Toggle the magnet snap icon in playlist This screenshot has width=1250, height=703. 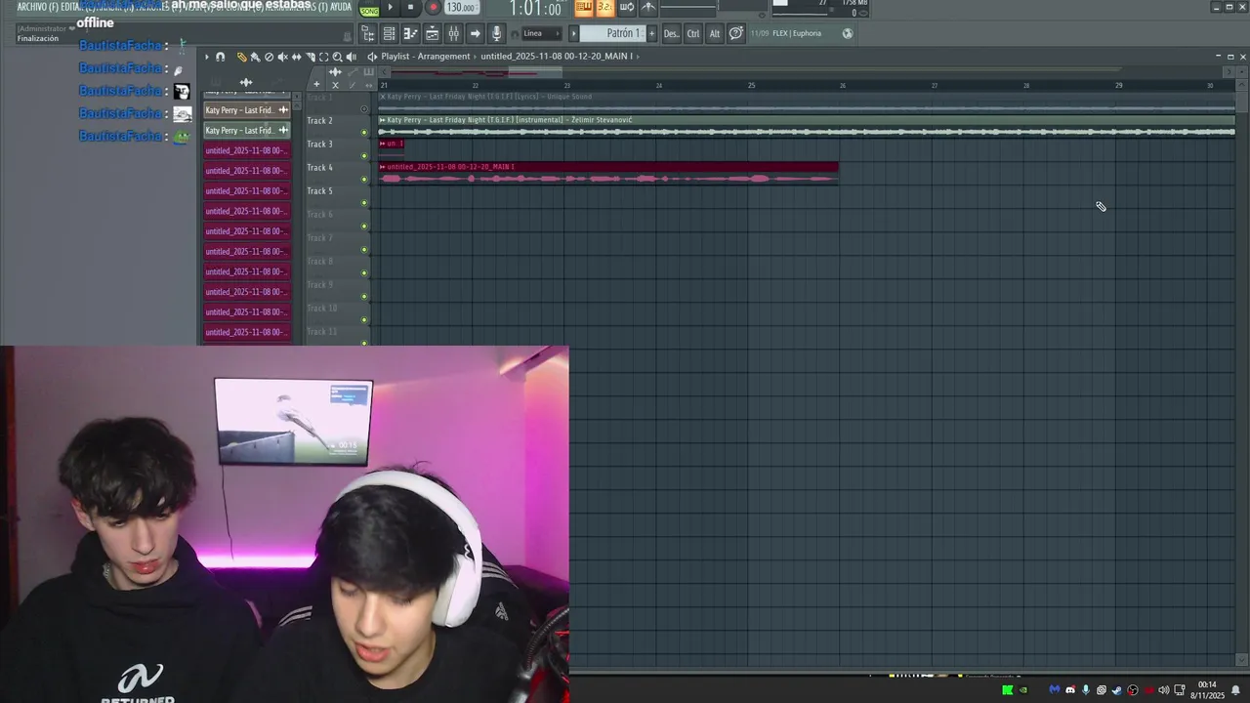[x=220, y=57]
